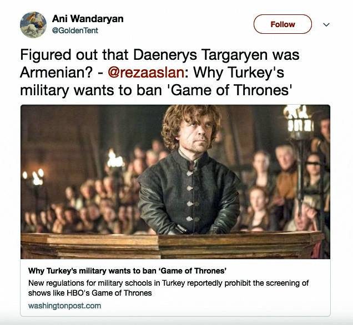353x325 pixels.
Task: Open the @rezaaslan mention link
Action: pyautogui.click(x=146, y=73)
